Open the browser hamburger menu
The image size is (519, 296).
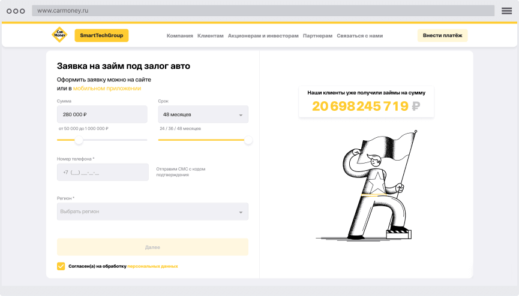506,11
